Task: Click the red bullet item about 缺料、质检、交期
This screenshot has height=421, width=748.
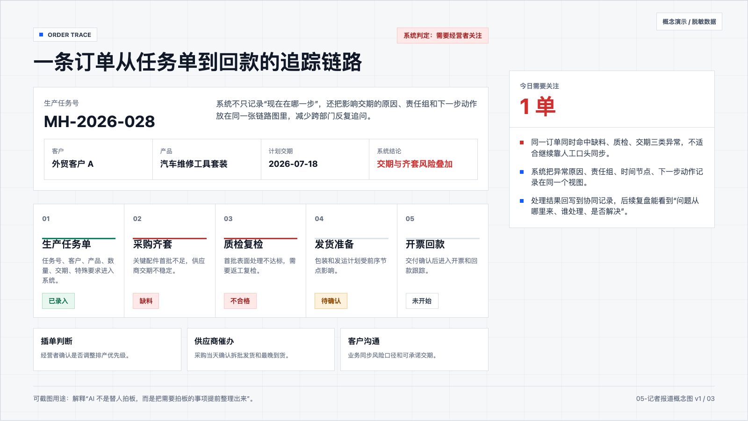Action: pyautogui.click(x=611, y=148)
